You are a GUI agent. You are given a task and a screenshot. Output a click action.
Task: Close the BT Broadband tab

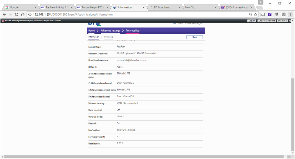[x=180, y=7]
